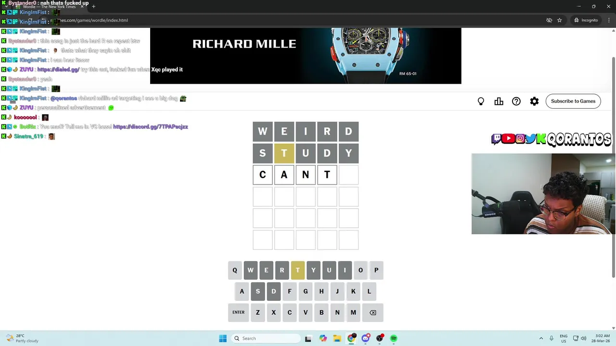Click the Richard Mille banner advertisement
Screen dimensions: 616x346
(306, 56)
